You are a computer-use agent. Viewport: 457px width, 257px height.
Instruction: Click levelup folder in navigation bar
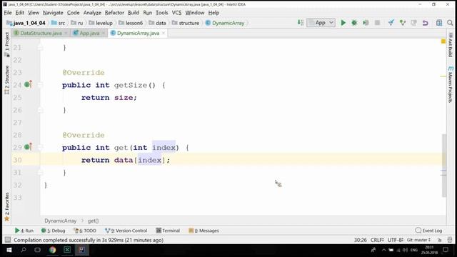pos(101,23)
